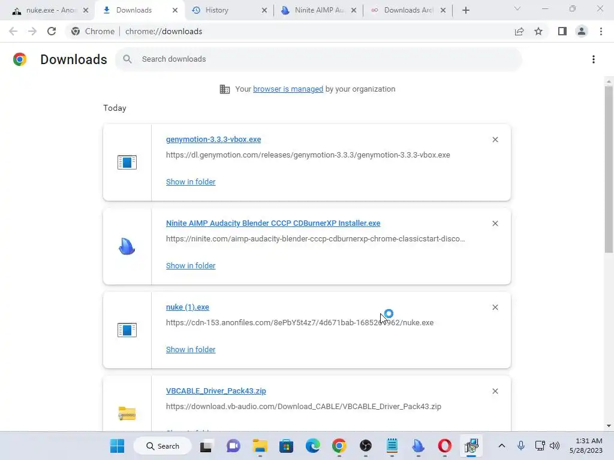Open VBCABLE_Driver_Pack43.zip file link
Image resolution: width=614 pixels, height=460 pixels.
pos(216,391)
